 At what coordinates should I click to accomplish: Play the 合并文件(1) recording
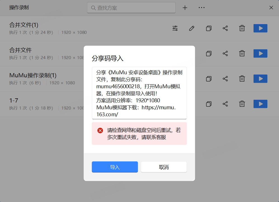click(260, 28)
